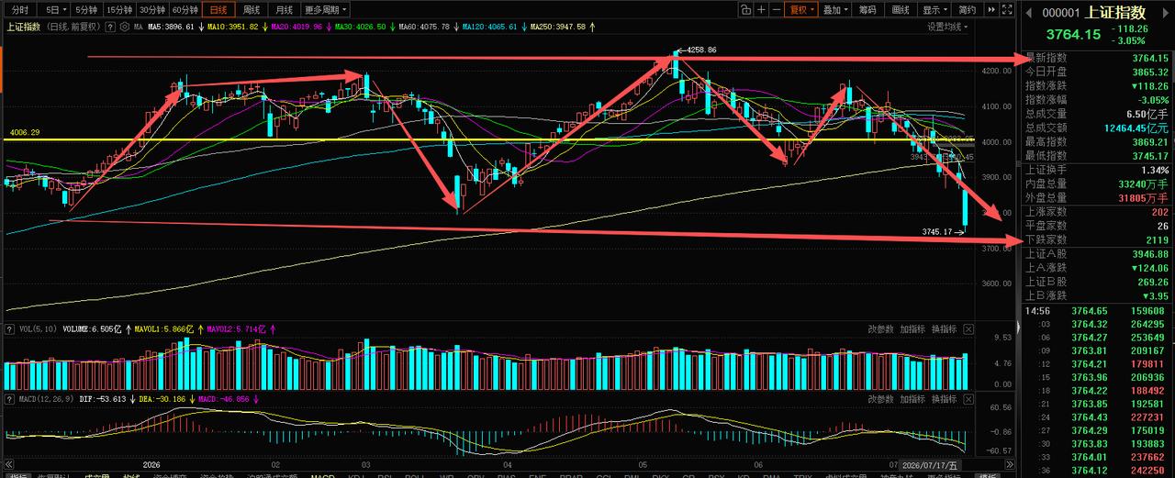Image resolution: width=1175 pixels, height=478 pixels.
Task: Switch to the 分时 tab
Action: click(20, 9)
